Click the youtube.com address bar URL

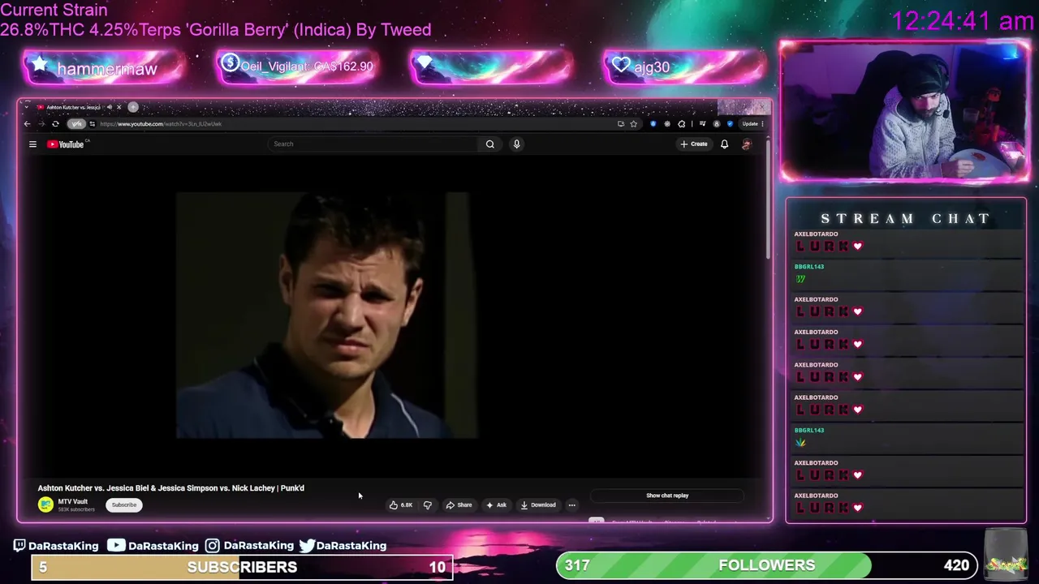point(161,124)
